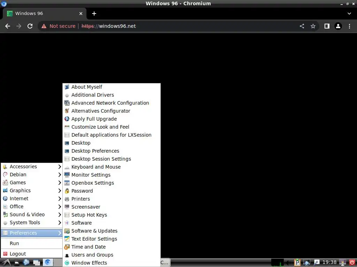
Task: Bookmark this tab with the star
Action: pos(313,26)
